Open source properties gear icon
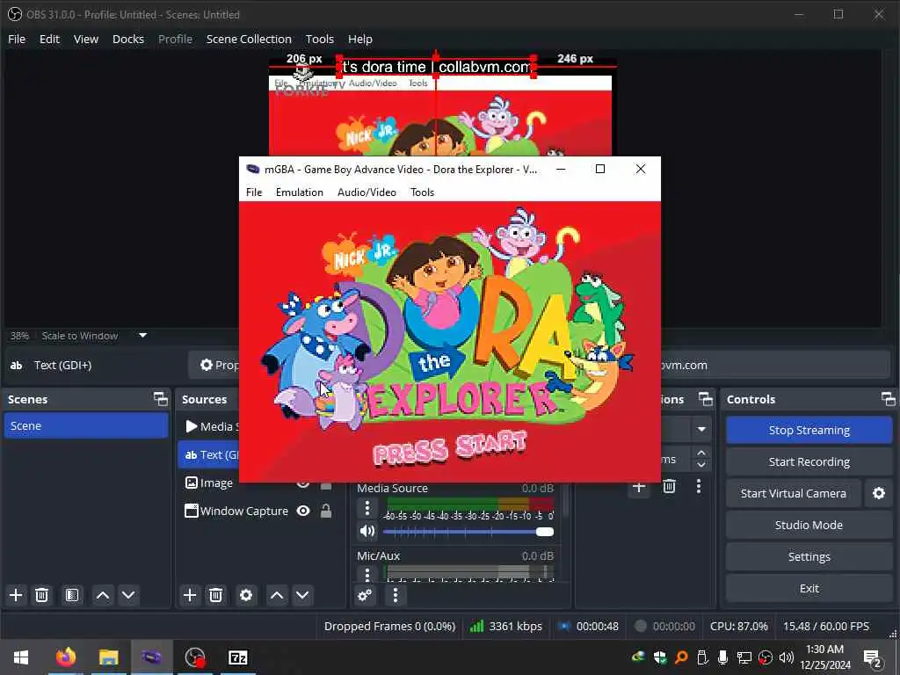This screenshot has height=675, width=900. [x=246, y=595]
